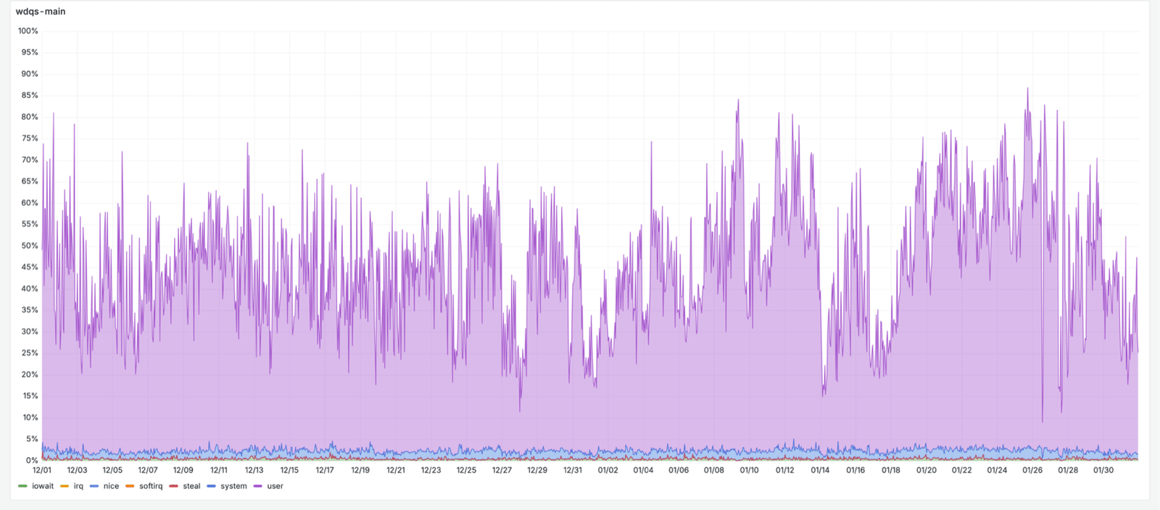
Task: Click the 01/30 date on the x-axis
Action: 1103,470
